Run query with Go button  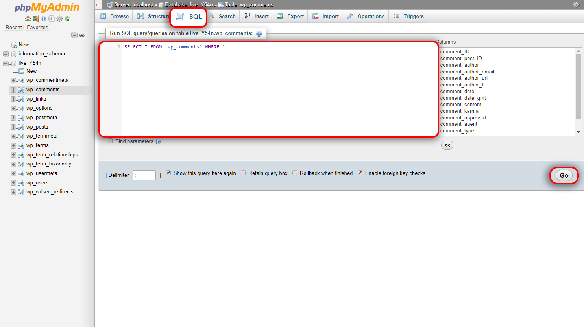564,176
